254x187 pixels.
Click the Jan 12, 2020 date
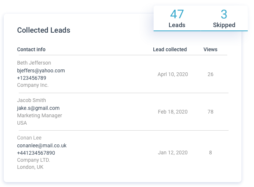click(173, 152)
